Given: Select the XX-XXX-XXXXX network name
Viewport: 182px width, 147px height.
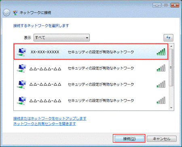Looking at the screenshot, I should [45, 52].
